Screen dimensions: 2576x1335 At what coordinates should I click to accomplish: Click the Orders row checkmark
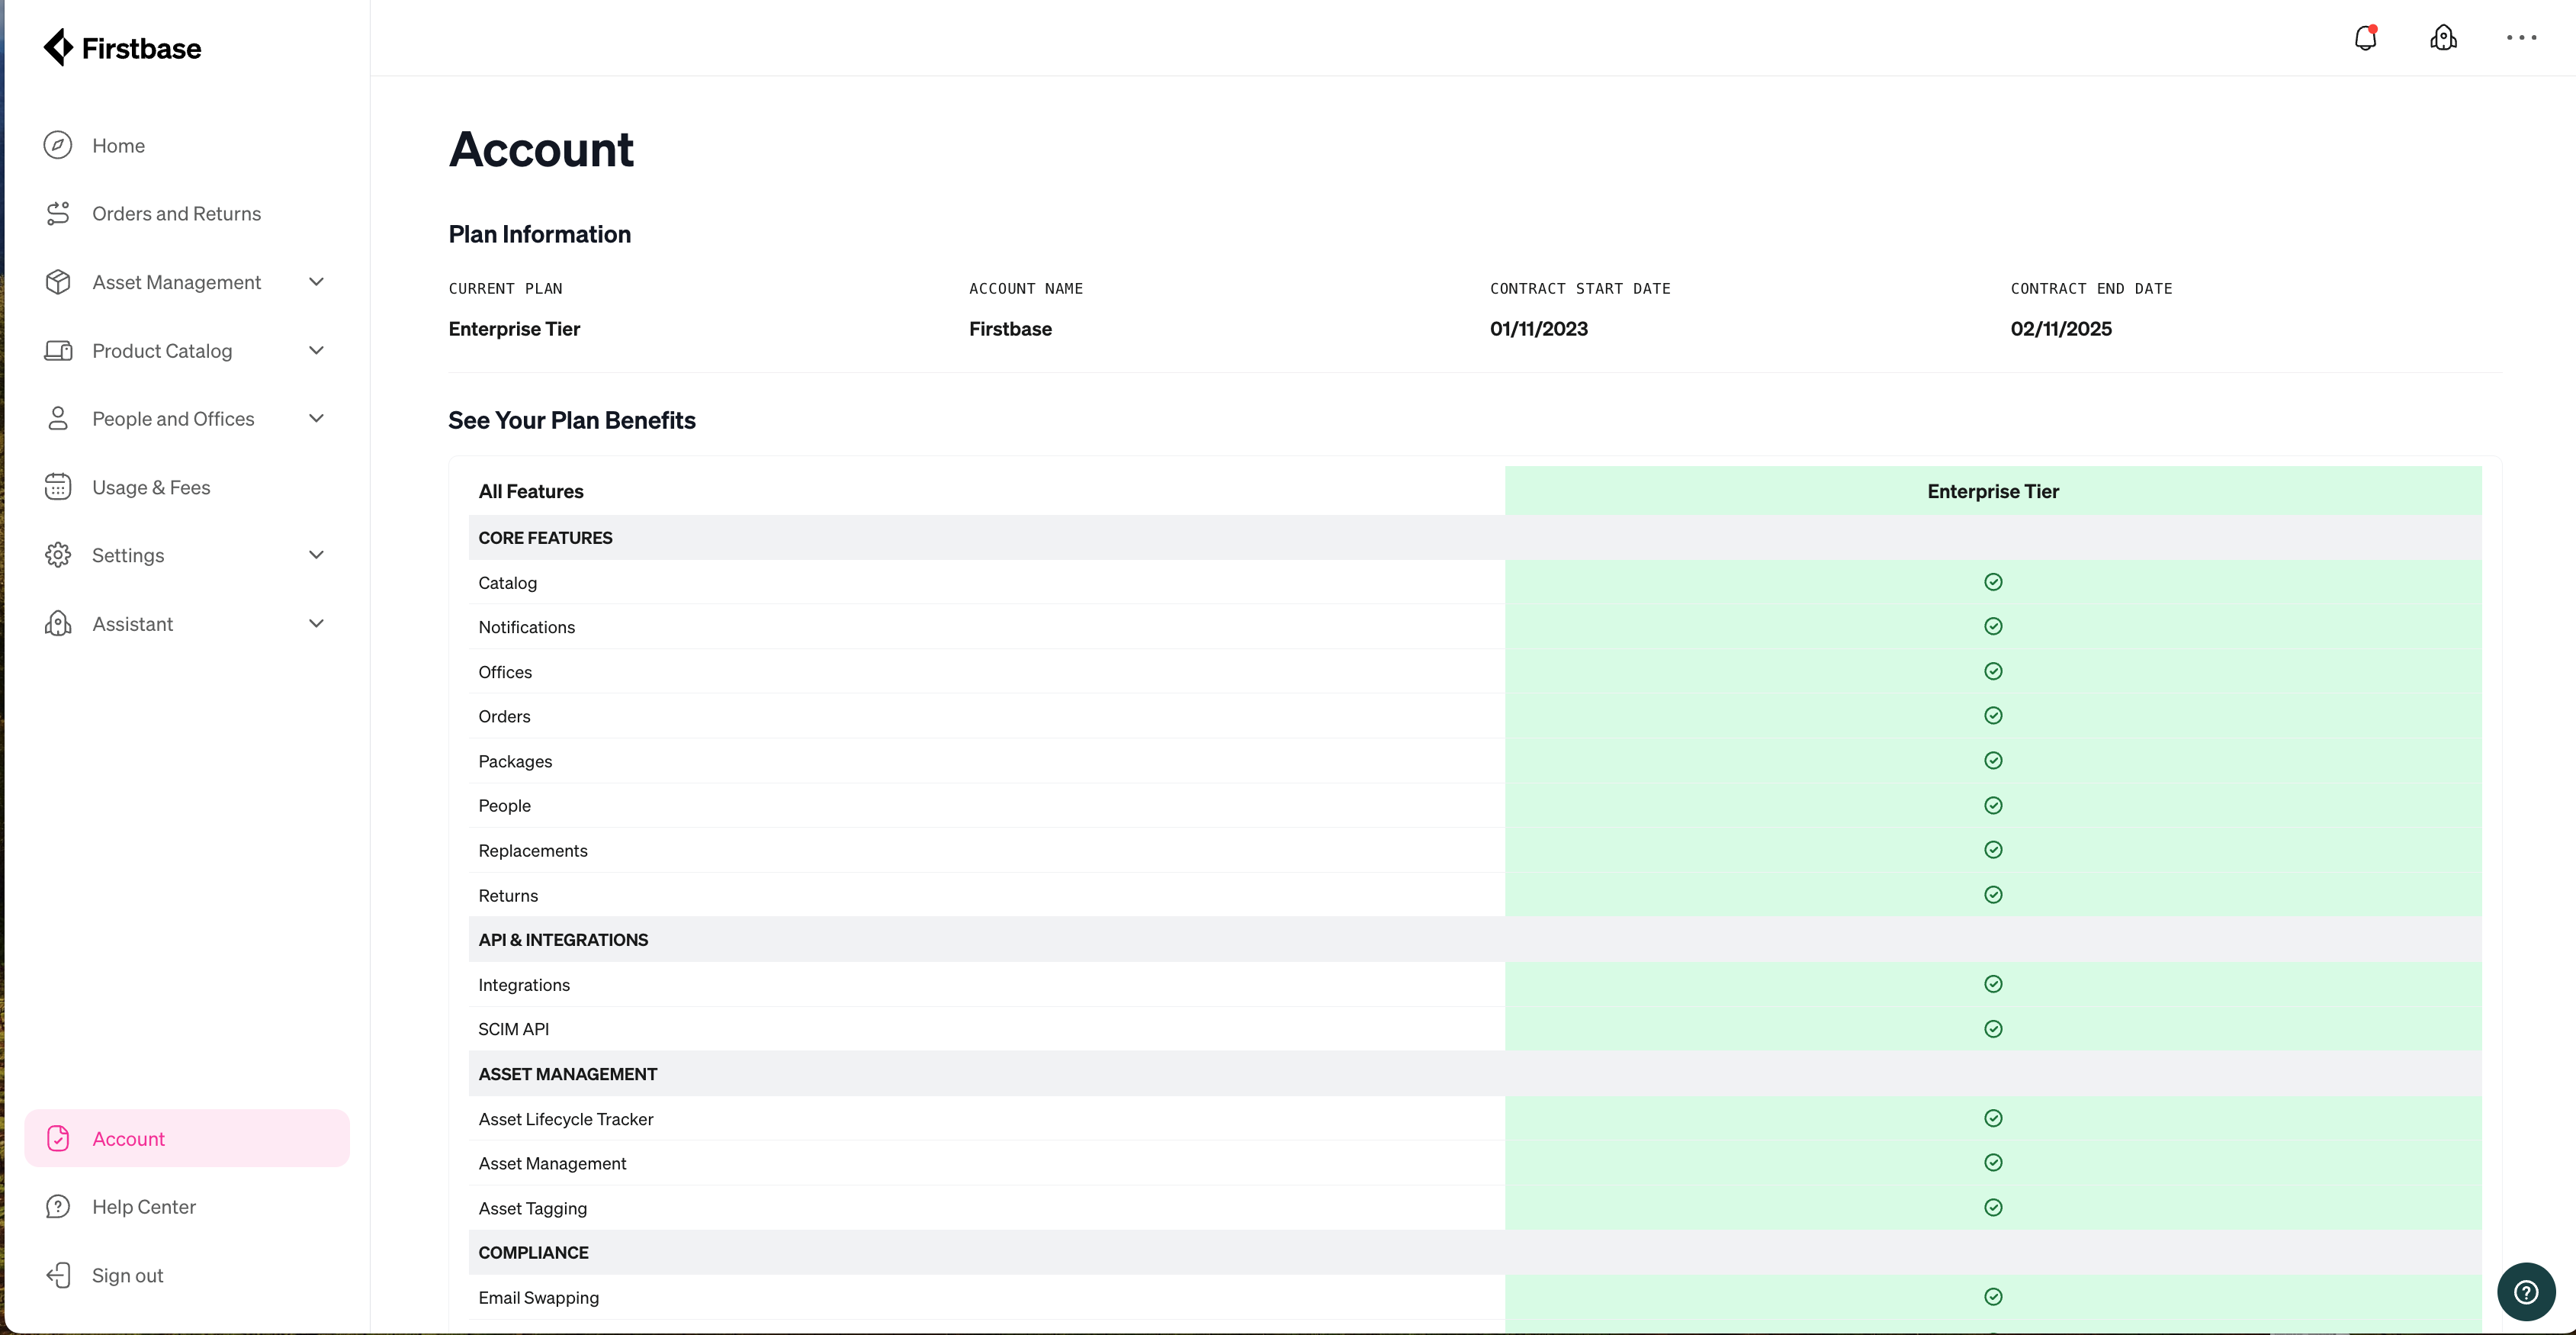1993,715
